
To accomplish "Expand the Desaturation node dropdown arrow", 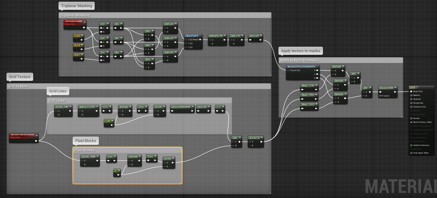I will pyautogui.click(x=395, y=88).
